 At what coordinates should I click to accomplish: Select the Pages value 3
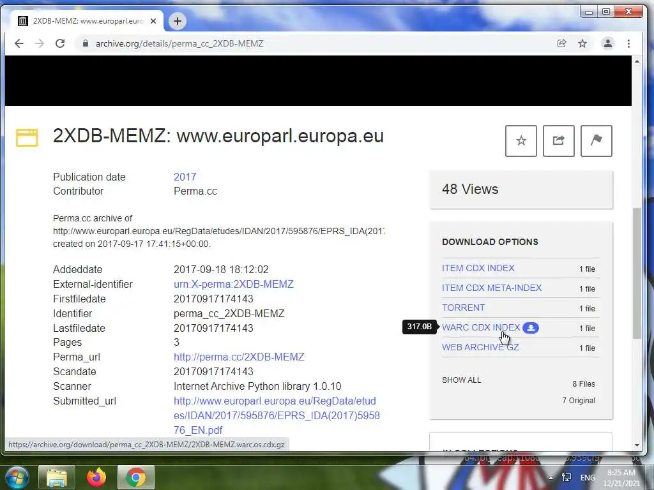point(176,342)
